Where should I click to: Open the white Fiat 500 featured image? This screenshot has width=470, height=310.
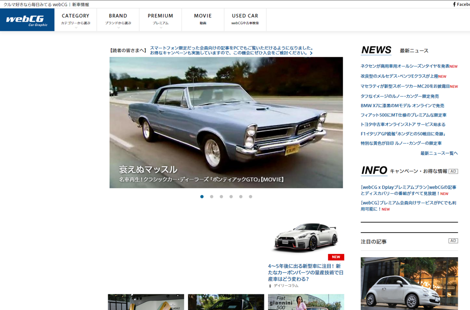(x=409, y=283)
